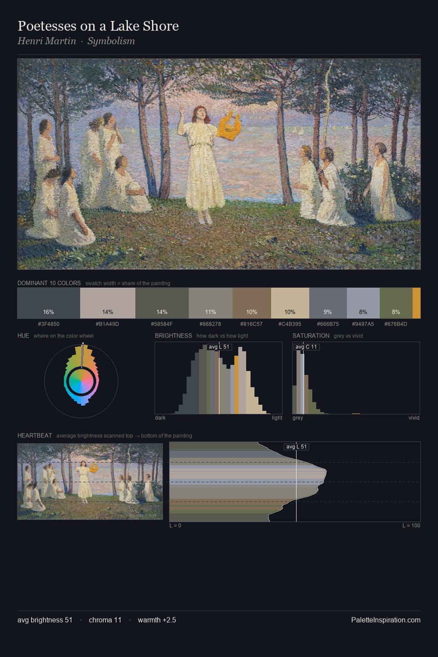The image size is (438, 657).
Task: Click the warmth +2.5 footer stat
Action: point(157,620)
